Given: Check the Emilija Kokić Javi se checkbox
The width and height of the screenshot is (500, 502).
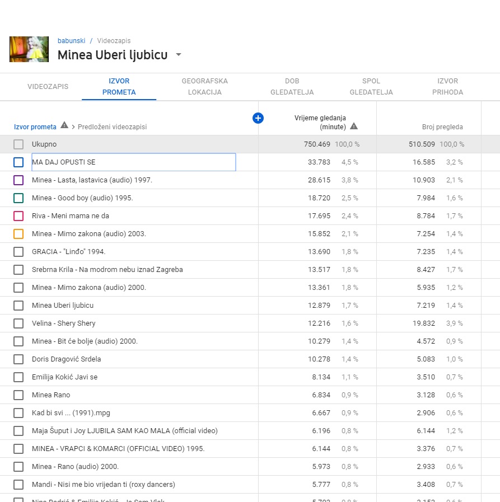Looking at the screenshot, I should 18,377.
